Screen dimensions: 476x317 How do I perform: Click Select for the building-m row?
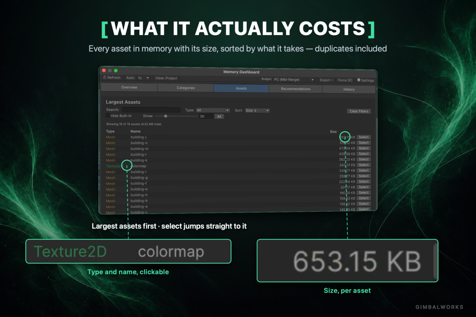click(364, 148)
